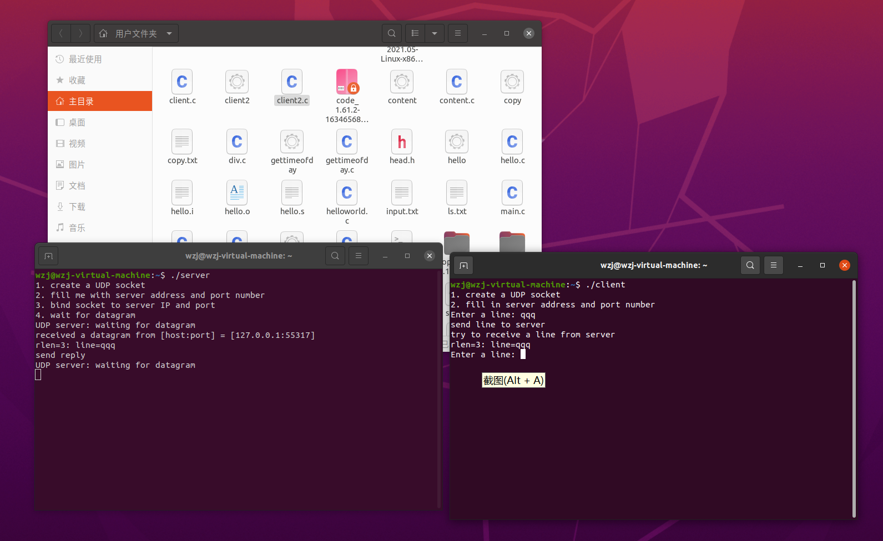This screenshot has width=883, height=541.
Task: Open 下载 folder in sidebar
Action: pos(77,207)
